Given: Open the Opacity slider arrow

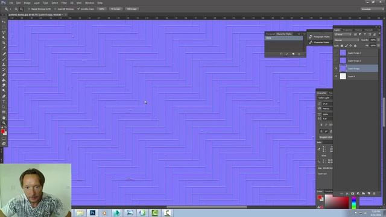Looking at the screenshot, I should pyautogui.click(x=379, y=40).
